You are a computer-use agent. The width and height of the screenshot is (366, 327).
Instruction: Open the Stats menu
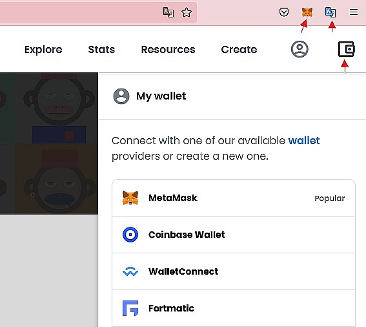click(101, 50)
